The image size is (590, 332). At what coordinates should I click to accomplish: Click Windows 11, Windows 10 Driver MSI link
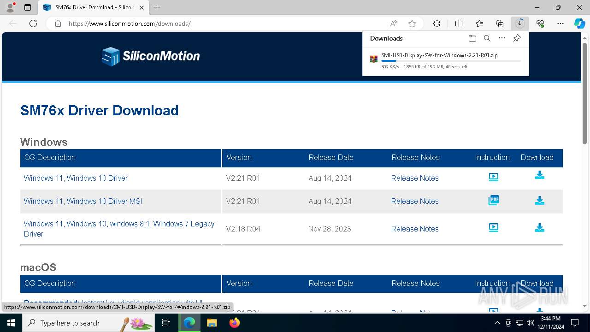83,201
